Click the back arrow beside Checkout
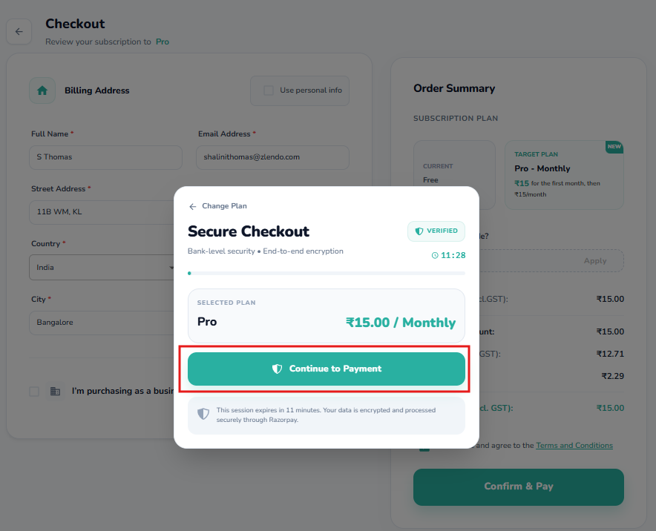 19,31
